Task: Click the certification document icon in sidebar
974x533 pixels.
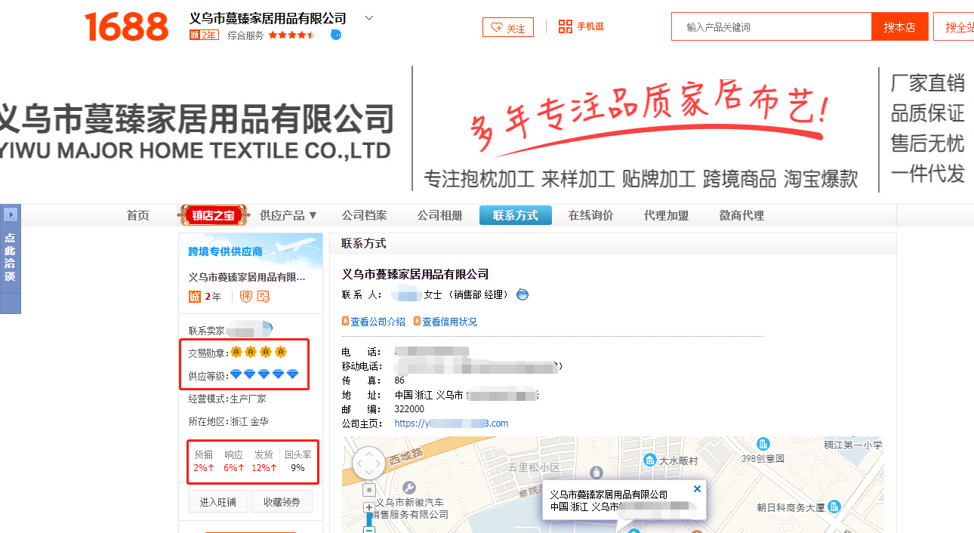Action: (x=264, y=297)
